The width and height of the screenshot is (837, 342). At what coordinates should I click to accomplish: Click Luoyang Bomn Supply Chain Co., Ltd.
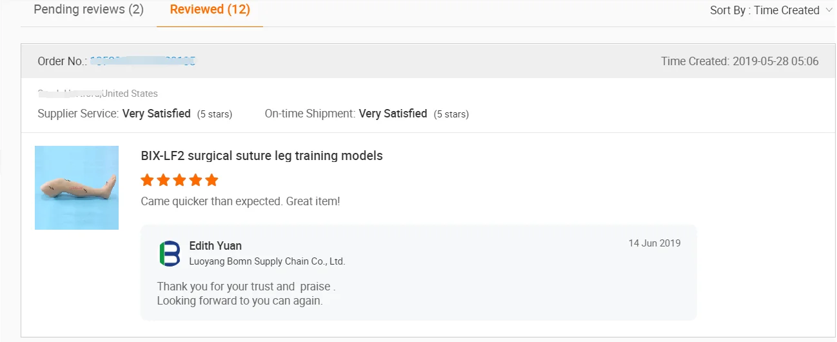[x=267, y=261]
